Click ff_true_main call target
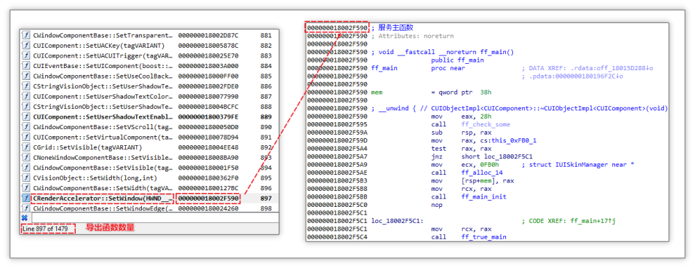 click(x=484, y=237)
